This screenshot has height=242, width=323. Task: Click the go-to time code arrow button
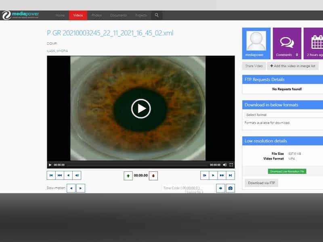[x=220, y=188]
